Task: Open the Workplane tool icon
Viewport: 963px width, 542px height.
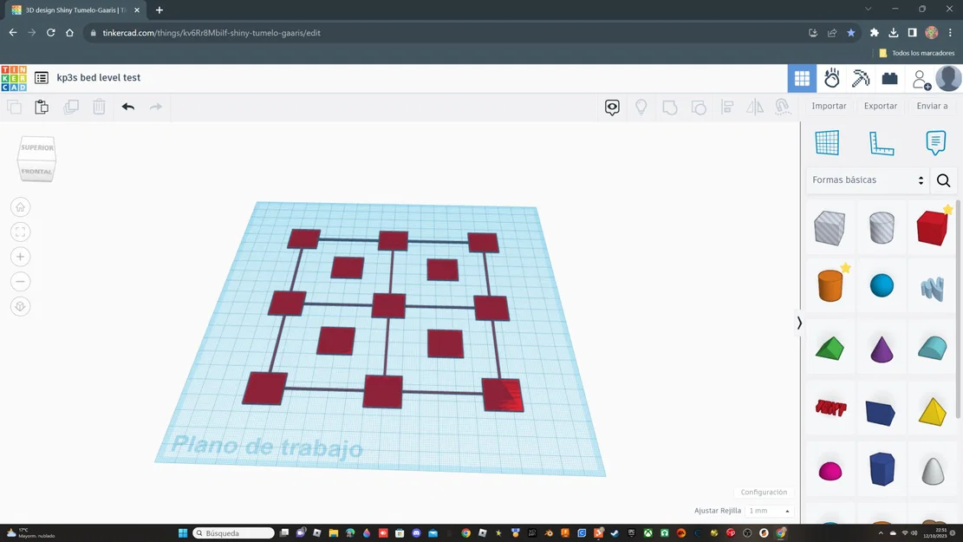Action: [827, 142]
